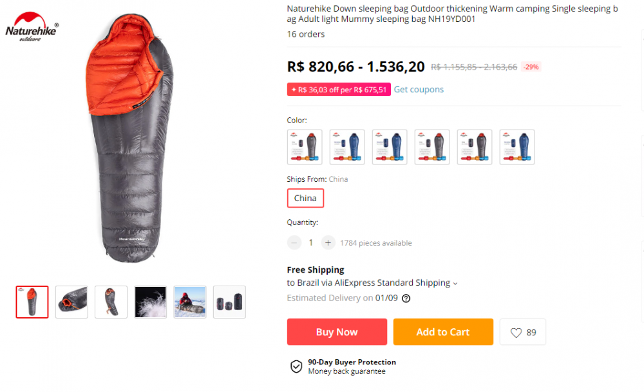View the sleeping bag hood opening thumbnail
Screen dimensions: 644x392
pyautogui.click(x=71, y=302)
